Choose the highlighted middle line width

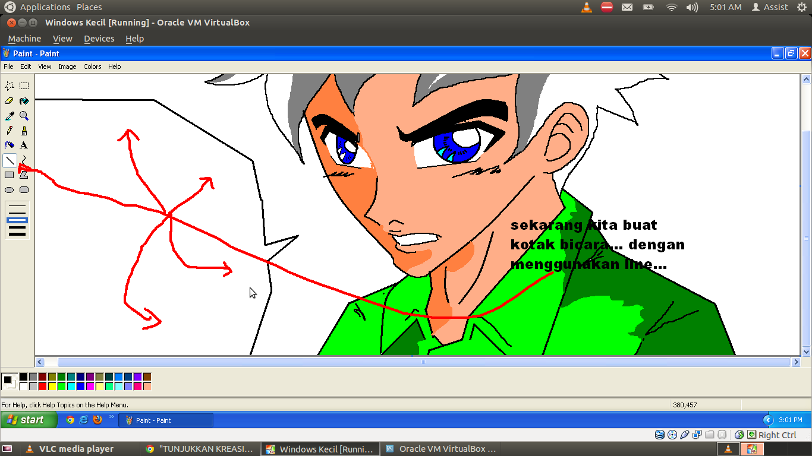click(17, 220)
